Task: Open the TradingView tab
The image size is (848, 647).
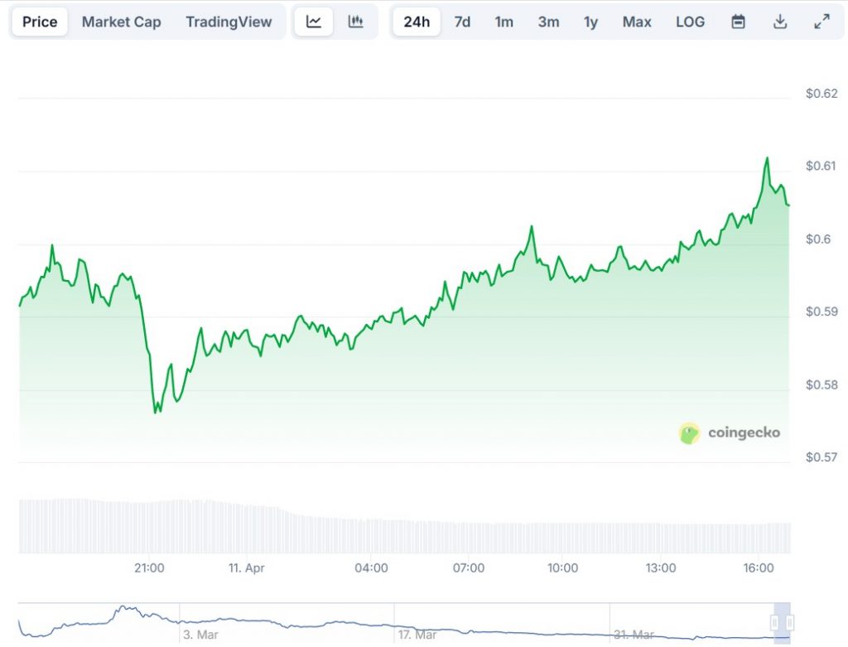Action: tap(229, 22)
